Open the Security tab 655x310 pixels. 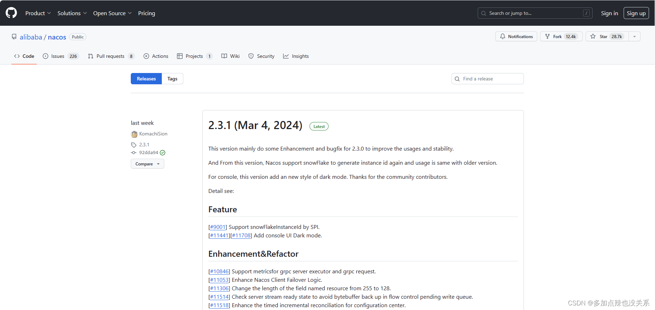(261, 56)
